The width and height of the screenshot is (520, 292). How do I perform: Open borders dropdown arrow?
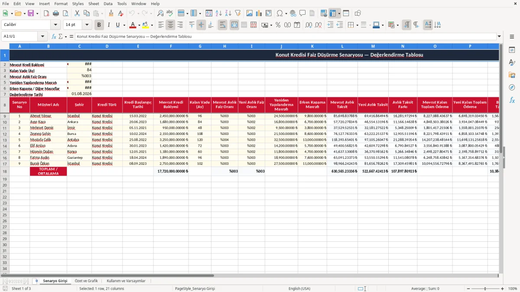(x=357, y=25)
